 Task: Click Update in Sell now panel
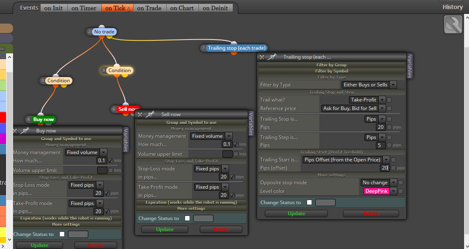164,229
